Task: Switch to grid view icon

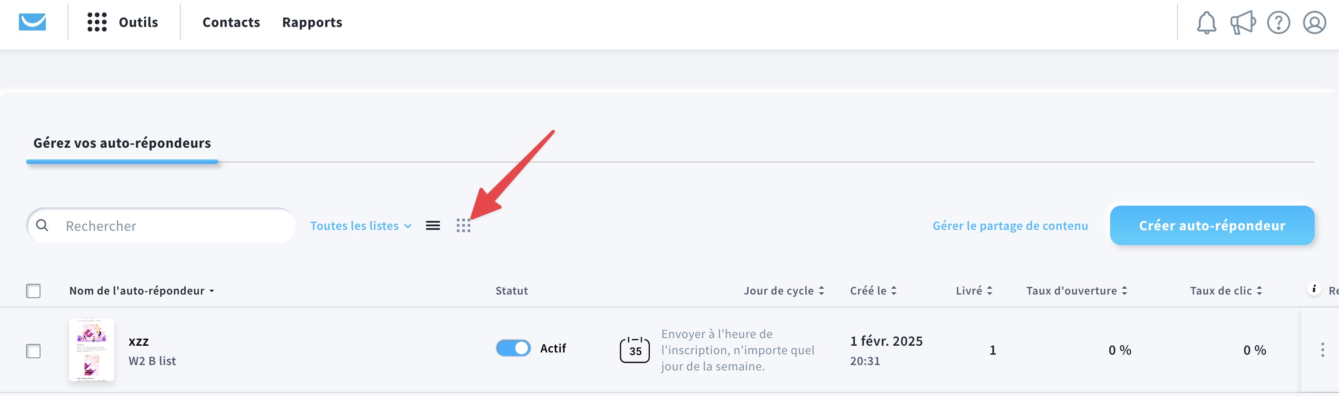Action: click(463, 226)
